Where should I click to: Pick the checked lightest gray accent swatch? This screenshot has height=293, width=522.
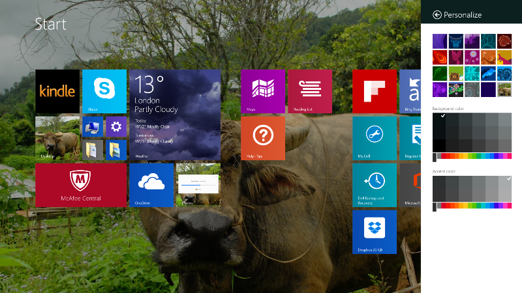point(505,182)
